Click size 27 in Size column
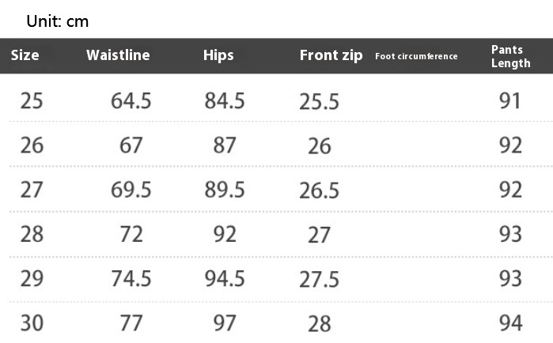 (32, 190)
